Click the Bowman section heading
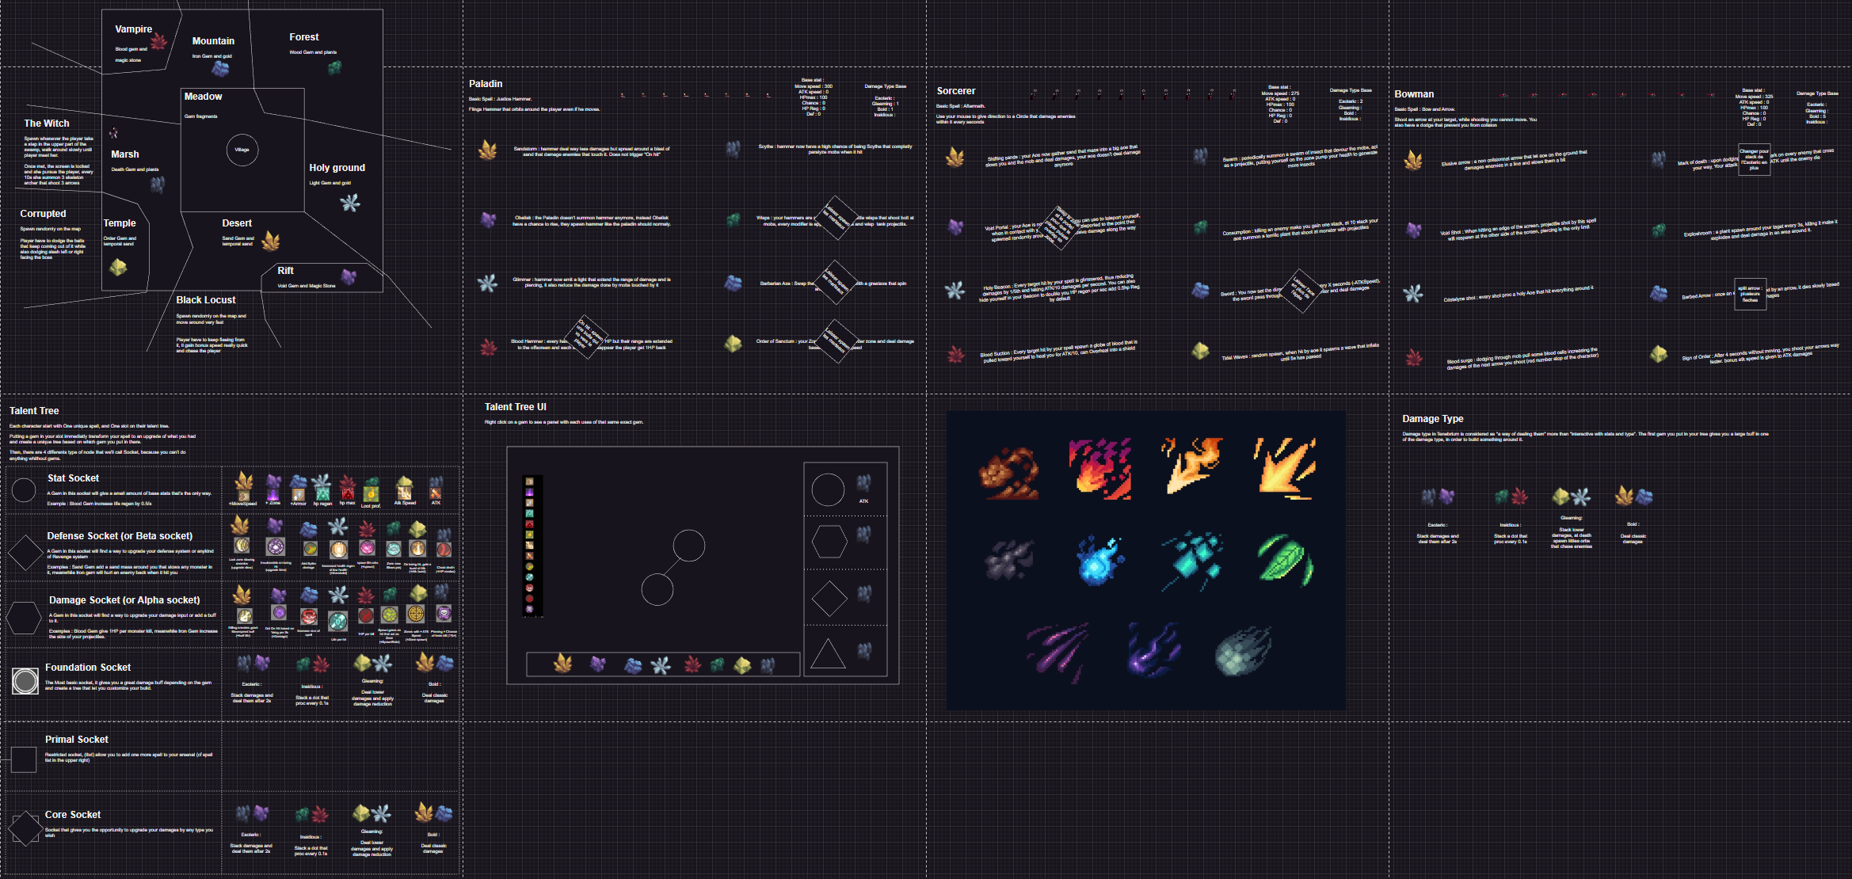The width and height of the screenshot is (1852, 879). point(1414,94)
